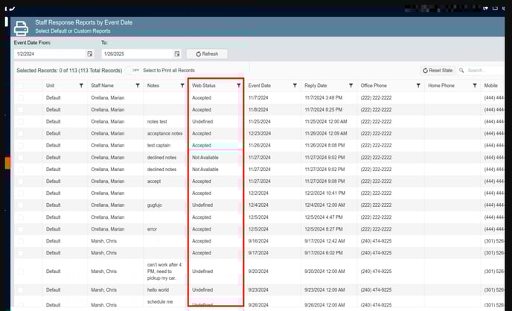
Task: Open the Web Status filter funnel
Action: coord(238,86)
